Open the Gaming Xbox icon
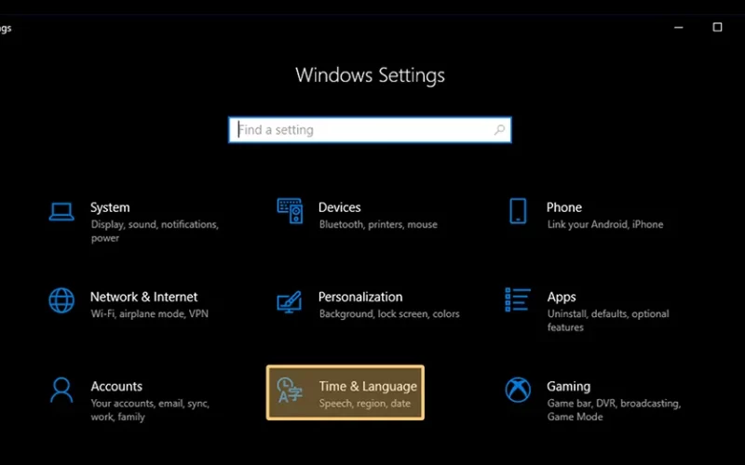This screenshot has width=745, height=465. pos(518,390)
